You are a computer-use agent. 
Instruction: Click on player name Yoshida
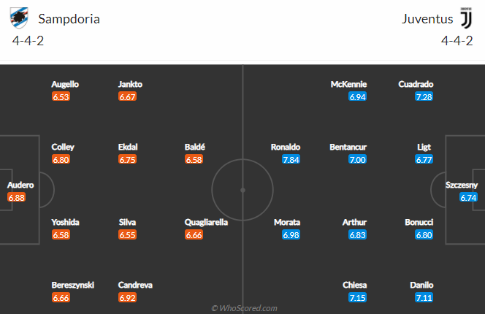[65, 223]
